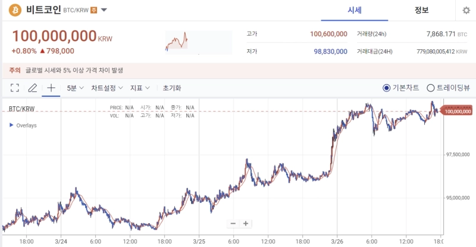The height and width of the screenshot is (247, 476).
Task: Open the settings gear icon
Action: (466, 11)
